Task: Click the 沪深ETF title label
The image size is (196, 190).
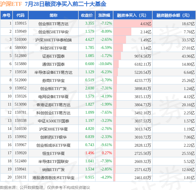Action: [x=11, y=4]
